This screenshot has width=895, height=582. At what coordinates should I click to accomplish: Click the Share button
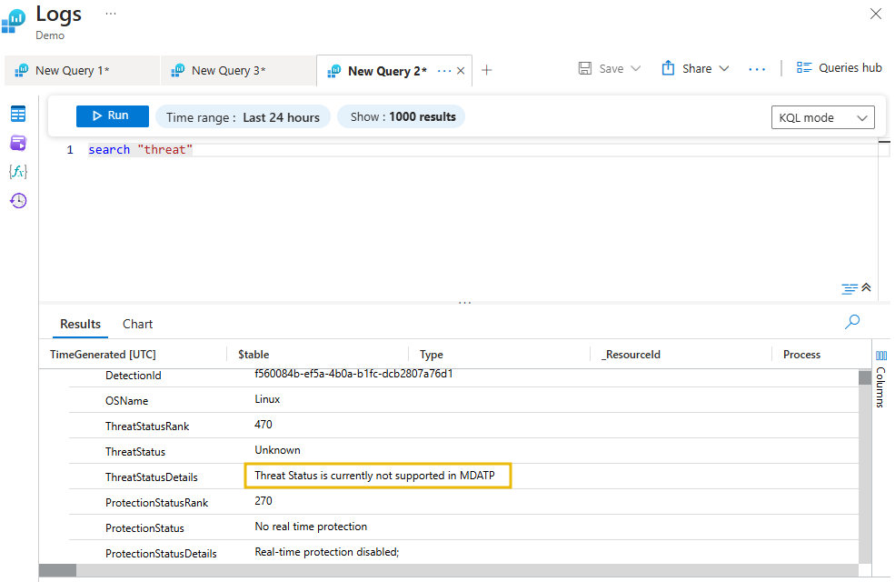(687, 68)
